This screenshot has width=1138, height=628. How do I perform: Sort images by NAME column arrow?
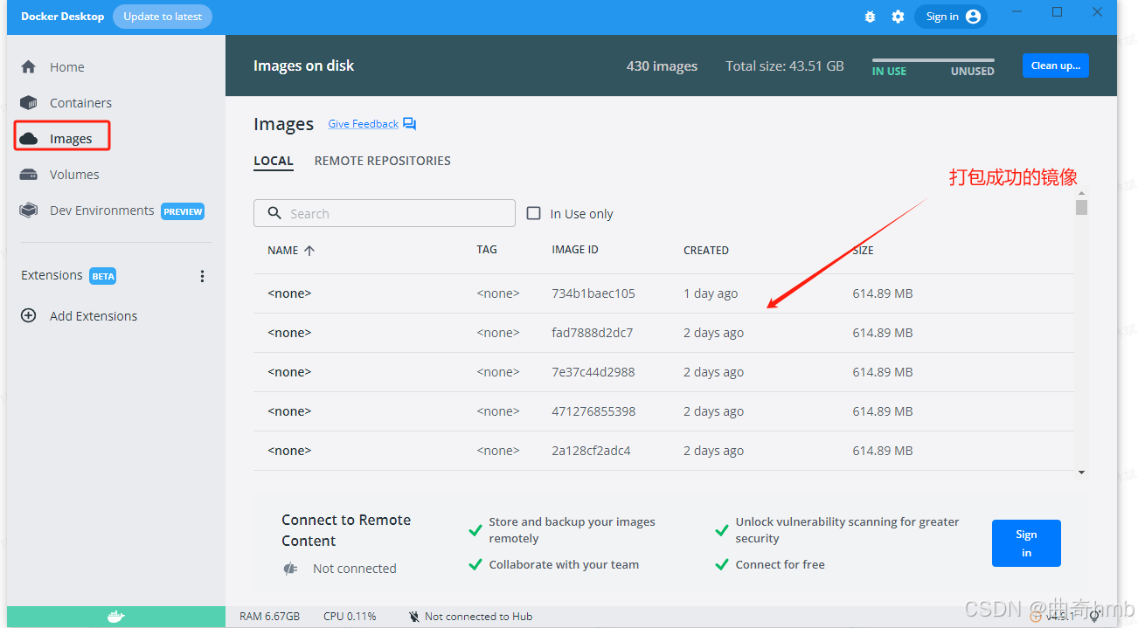tap(309, 250)
